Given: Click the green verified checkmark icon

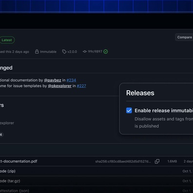Looking at the screenshot, I should pos(106,52).
